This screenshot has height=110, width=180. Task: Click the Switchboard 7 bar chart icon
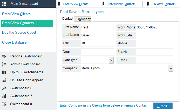tap(4, 96)
